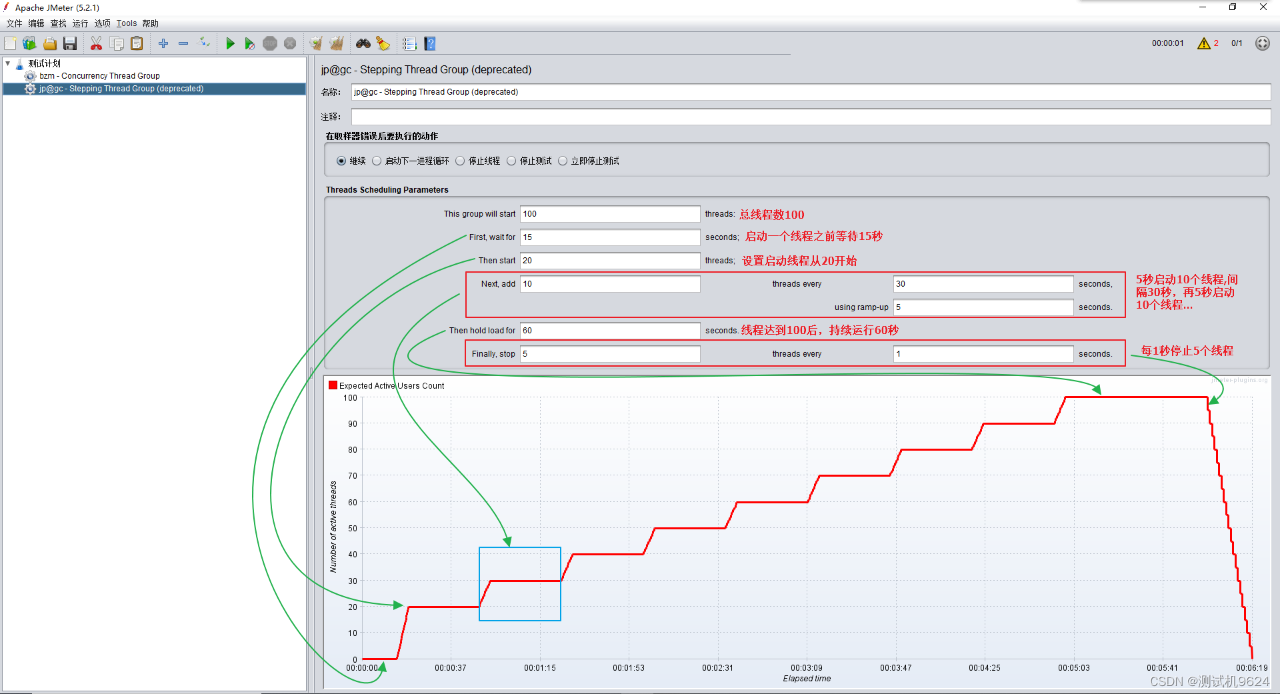Expand all tree nodes with plus icon
Image resolution: width=1280 pixels, height=694 pixels.
163,43
